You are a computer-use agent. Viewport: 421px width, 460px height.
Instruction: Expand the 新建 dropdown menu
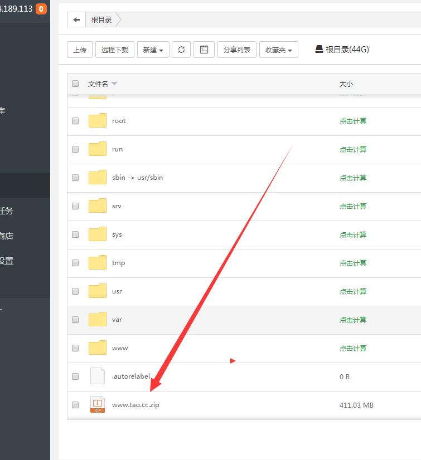tap(153, 50)
